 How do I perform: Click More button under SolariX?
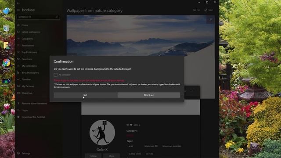tap(112, 156)
